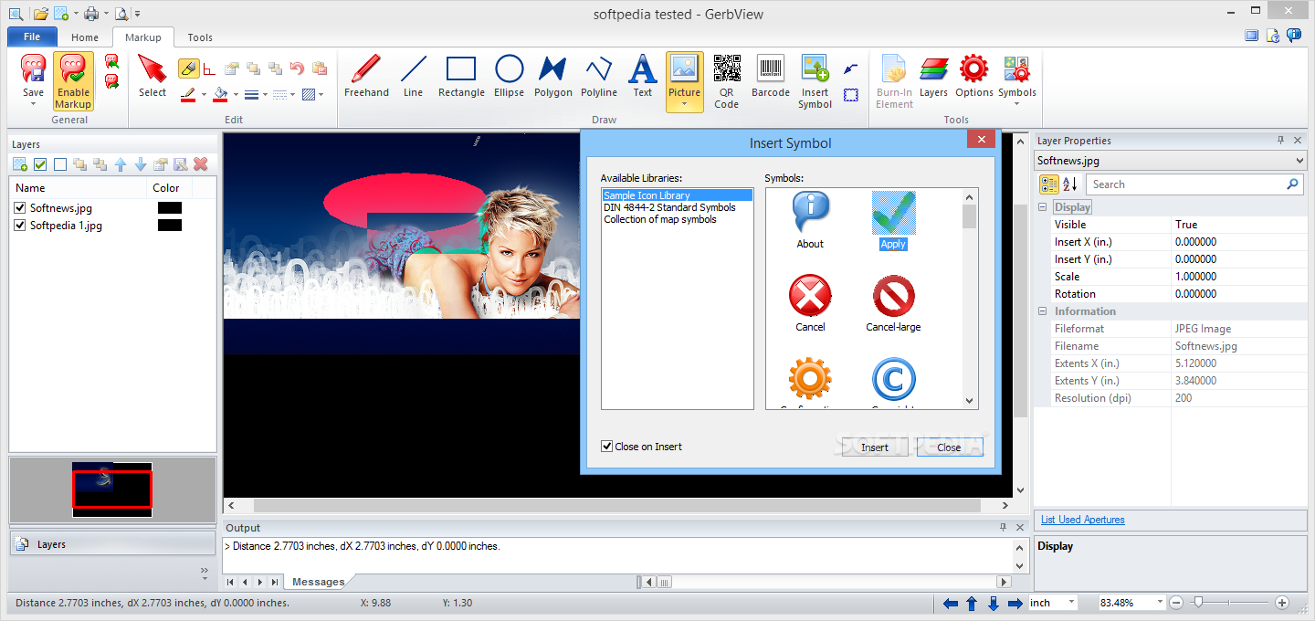Open the ribbon Layers tool

[x=933, y=77]
